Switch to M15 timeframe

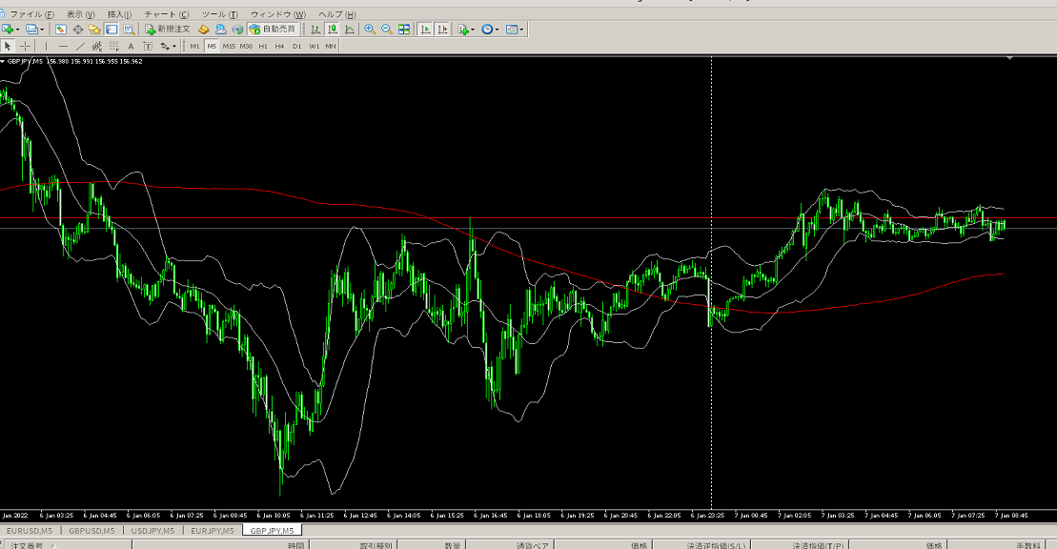coord(229,46)
